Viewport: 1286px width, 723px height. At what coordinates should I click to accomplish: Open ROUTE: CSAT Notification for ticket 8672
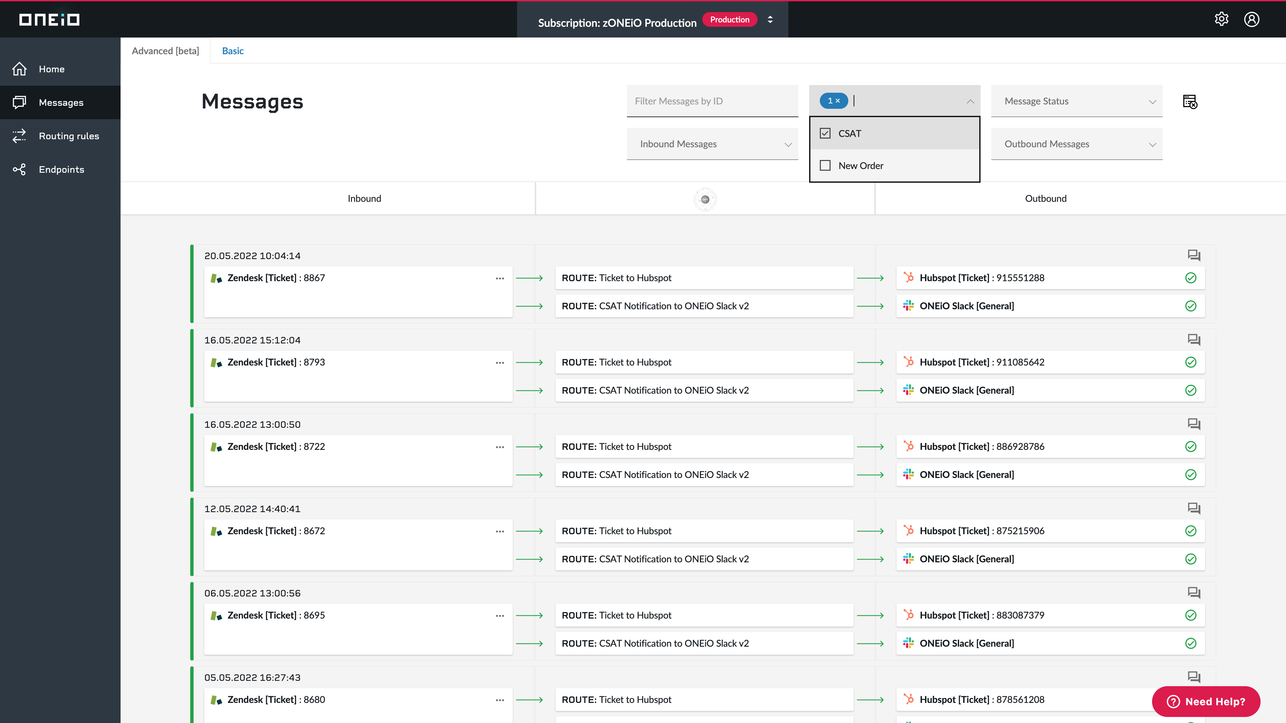[704, 559]
